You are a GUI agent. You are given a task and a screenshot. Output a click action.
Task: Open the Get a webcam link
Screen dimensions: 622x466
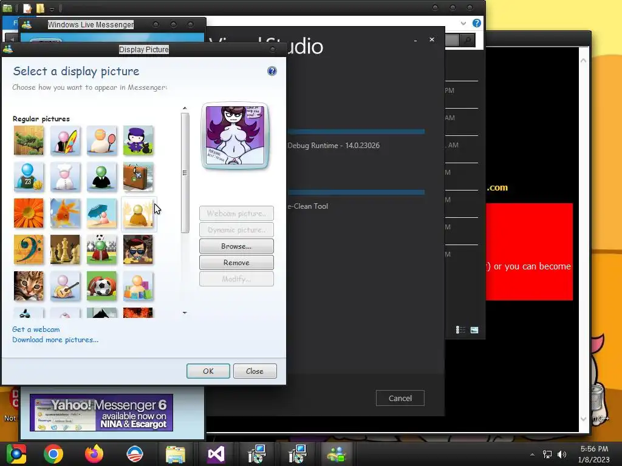coord(36,329)
